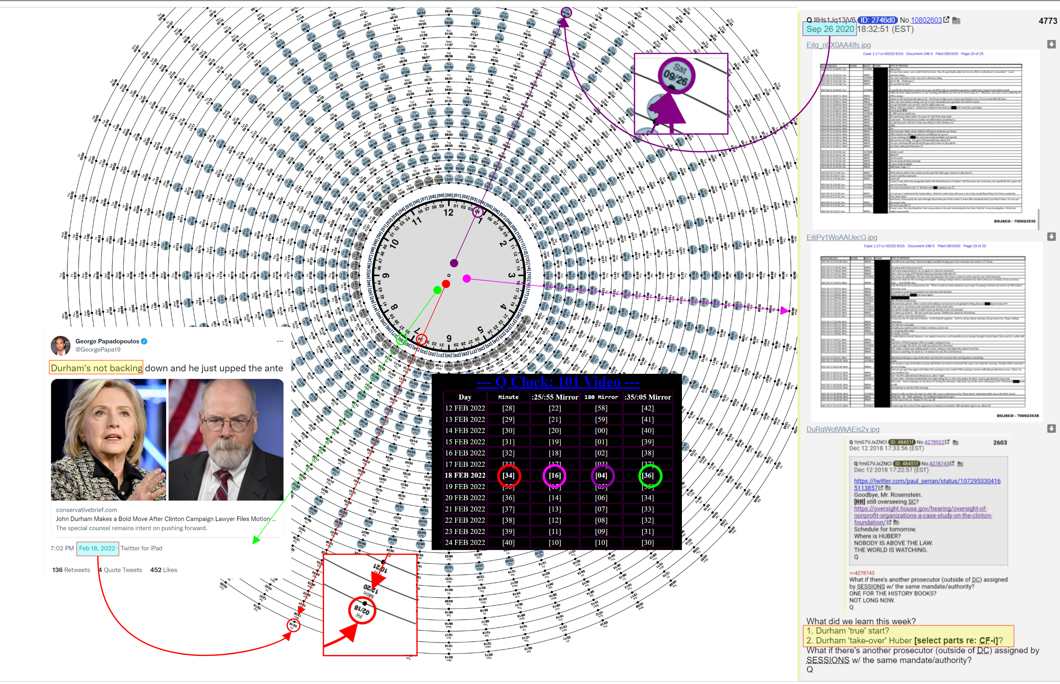Click the ':35/:05 Mirror' column header

[x=647, y=397]
